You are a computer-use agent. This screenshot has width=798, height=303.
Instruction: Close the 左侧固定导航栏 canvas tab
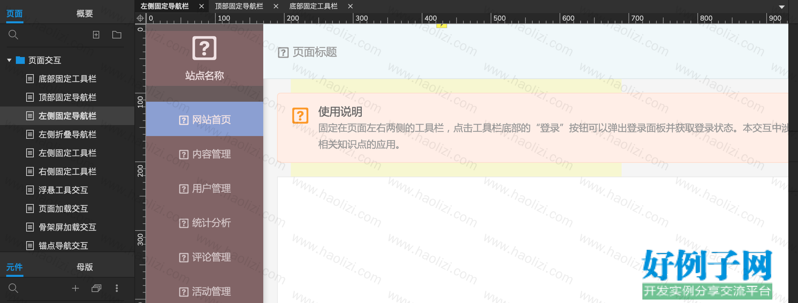[202, 6]
